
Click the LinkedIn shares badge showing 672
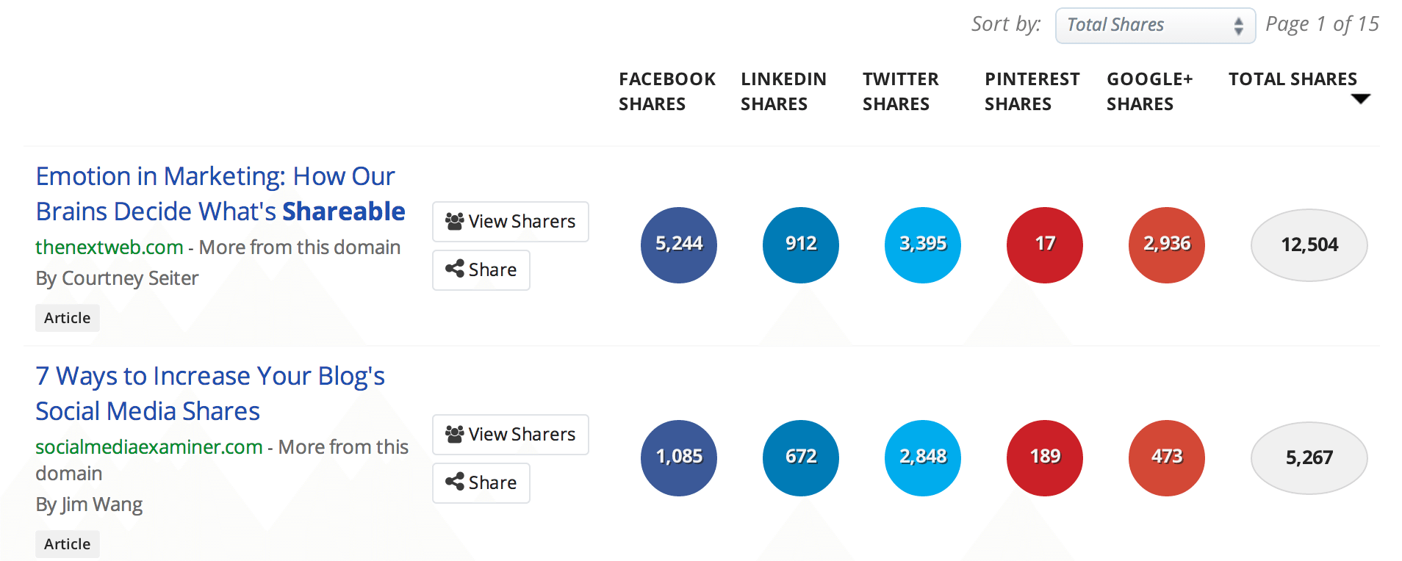[x=800, y=457]
